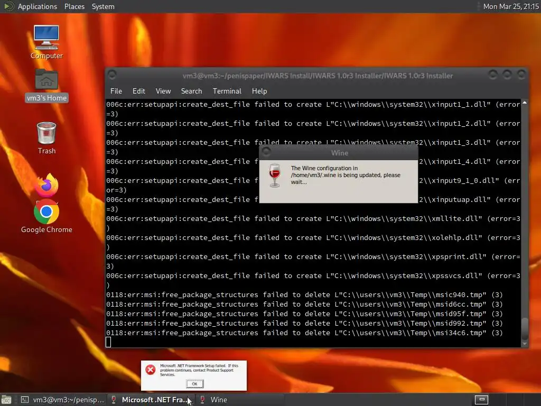This screenshot has width=541, height=406.
Task: Click the terminal line mentioning xpssvcs.dll
Action: coord(313,280)
